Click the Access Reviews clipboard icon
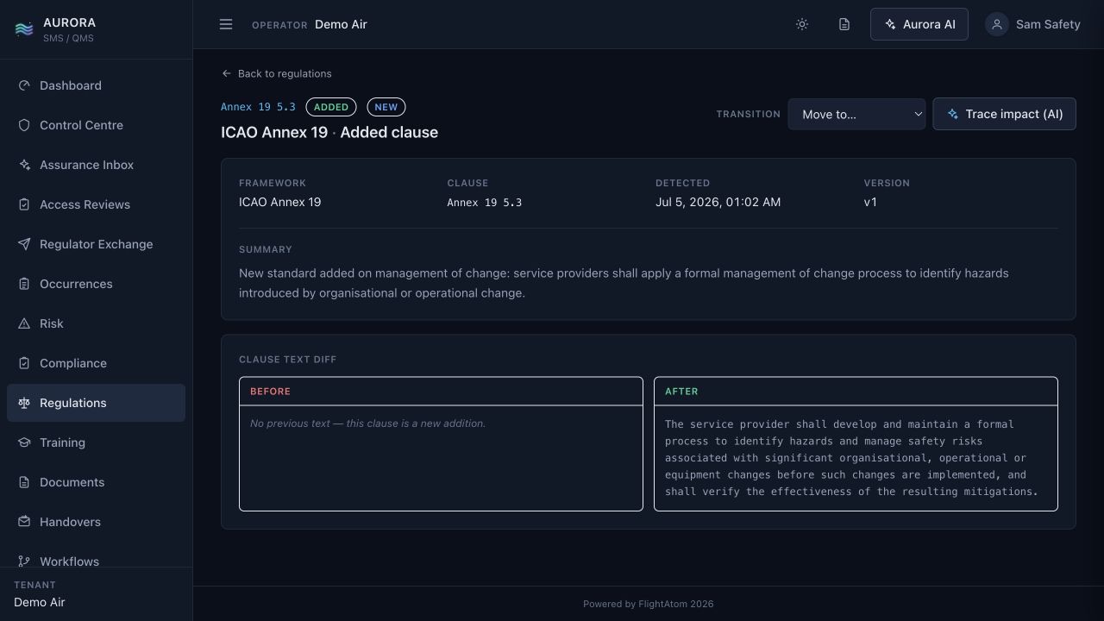Viewport: 1104px width, 621px height. click(x=24, y=204)
